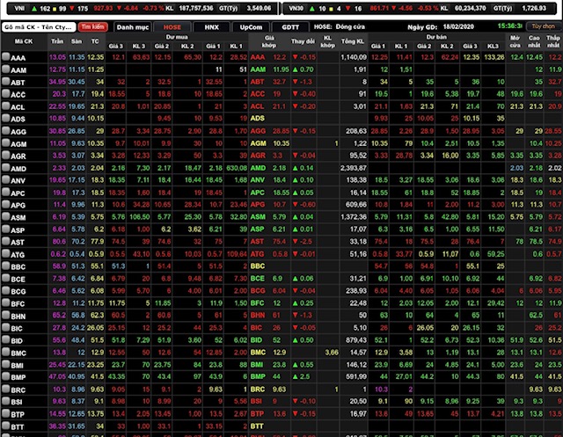
Task: Click VNI index value 927.93
Action: point(103,8)
